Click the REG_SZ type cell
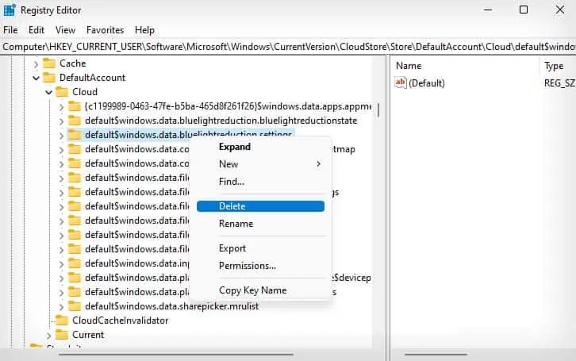Screen dimensions: 576x361 (x=559, y=83)
